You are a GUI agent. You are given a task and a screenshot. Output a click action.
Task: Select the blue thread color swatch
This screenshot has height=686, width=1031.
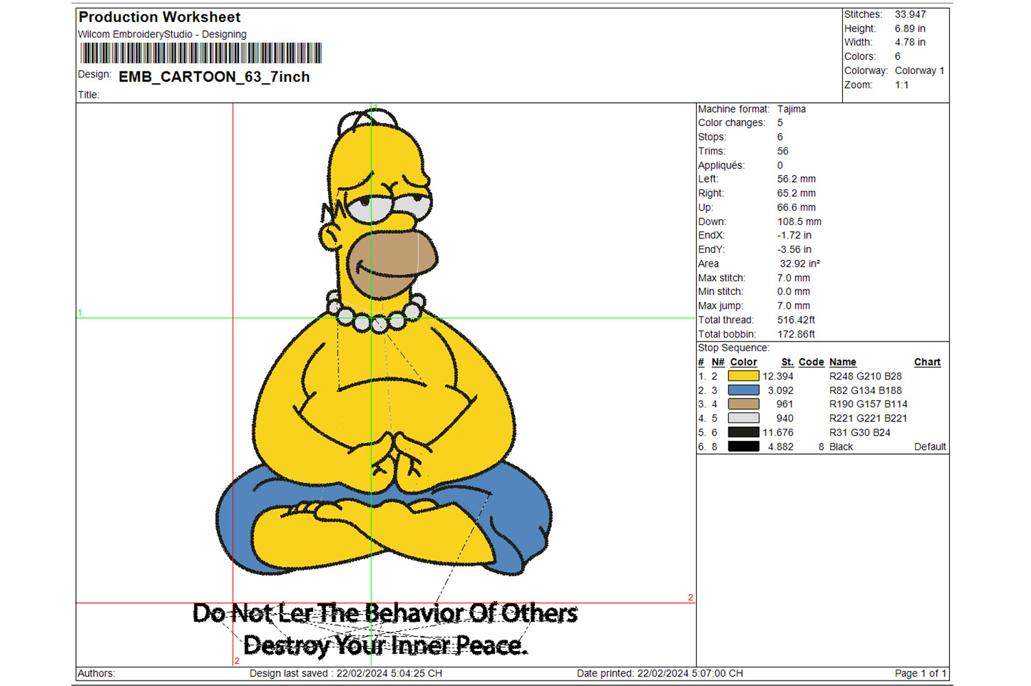(743, 390)
